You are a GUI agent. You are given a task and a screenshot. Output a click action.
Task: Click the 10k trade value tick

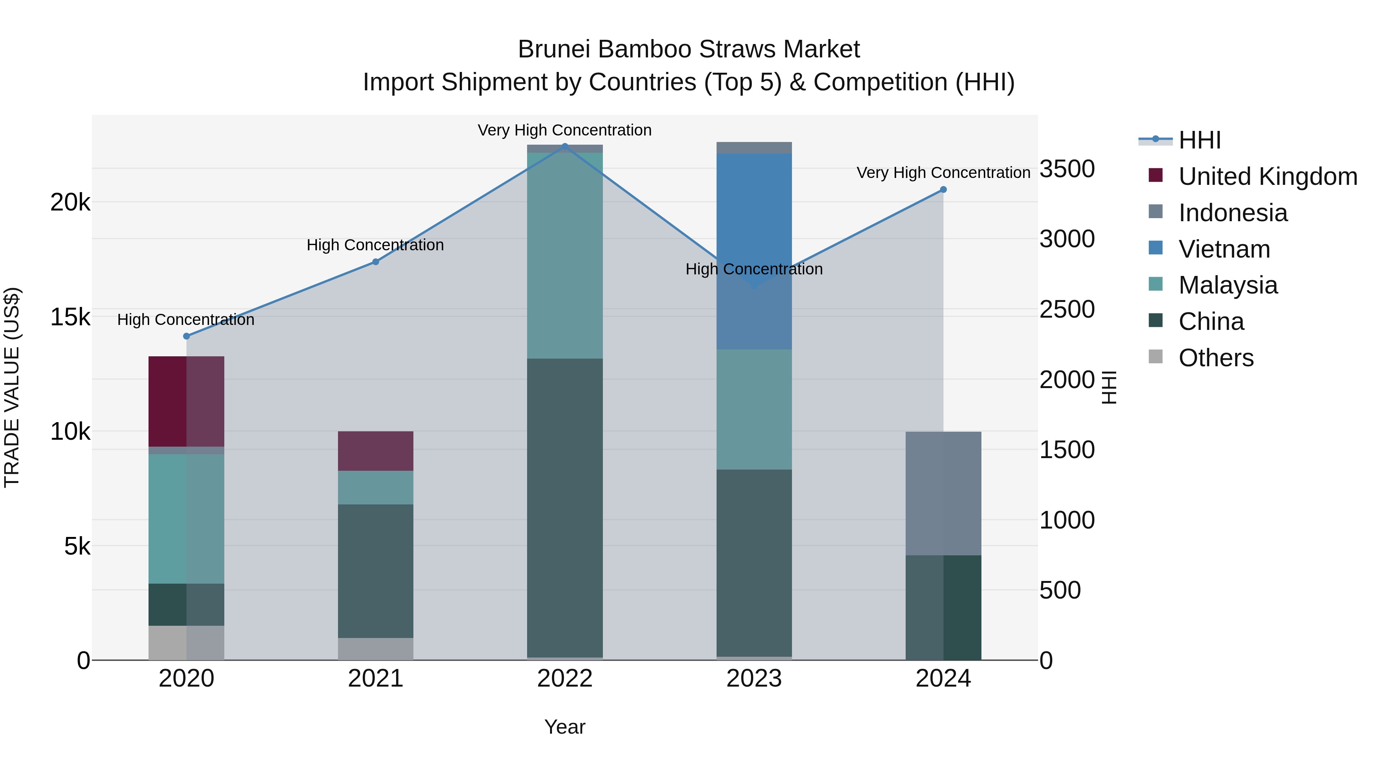(x=70, y=432)
